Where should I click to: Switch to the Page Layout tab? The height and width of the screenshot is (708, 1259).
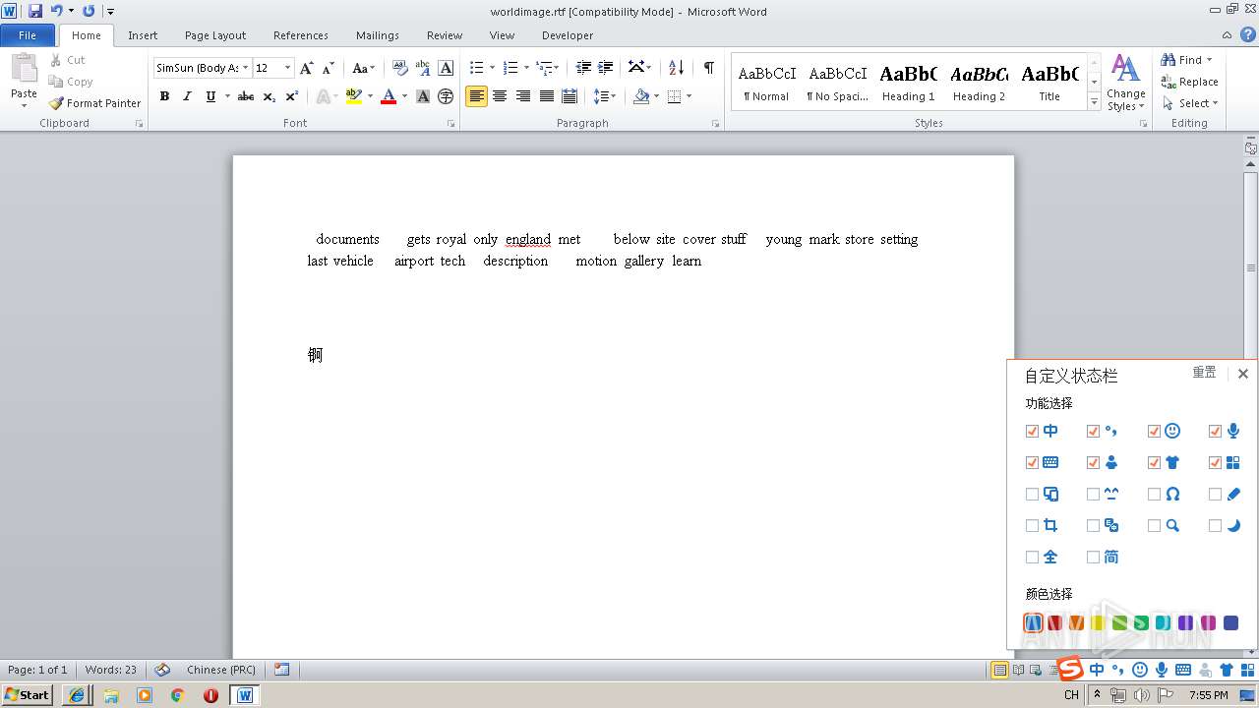[x=215, y=35]
